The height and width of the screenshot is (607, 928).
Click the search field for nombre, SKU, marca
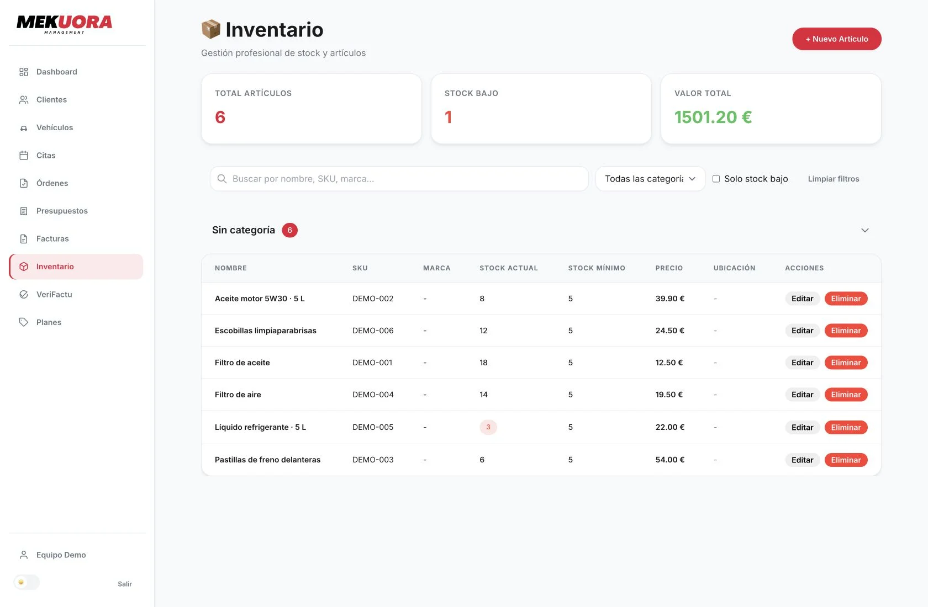coord(399,179)
